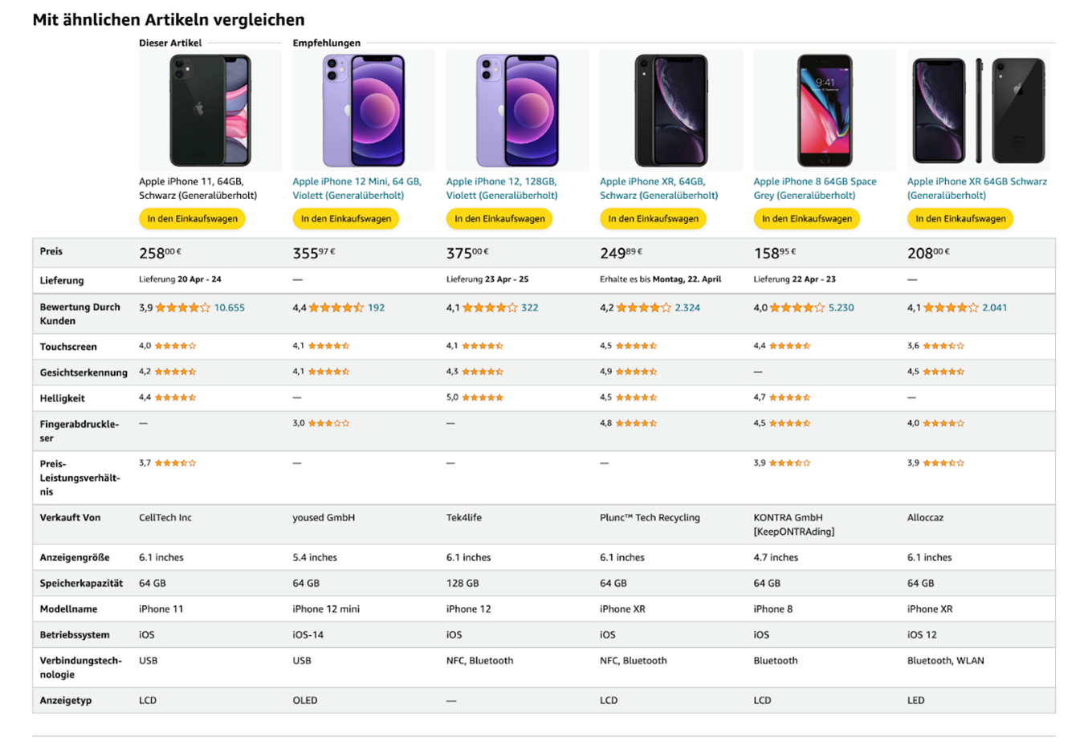Select the iPhone XR 64GB Schwarz picture
Viewport: 1080px width, 745px height.
pyautogui.click(x=978, y=111)
